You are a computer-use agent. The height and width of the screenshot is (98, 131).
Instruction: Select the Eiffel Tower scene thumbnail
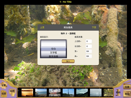pos(68,92)
